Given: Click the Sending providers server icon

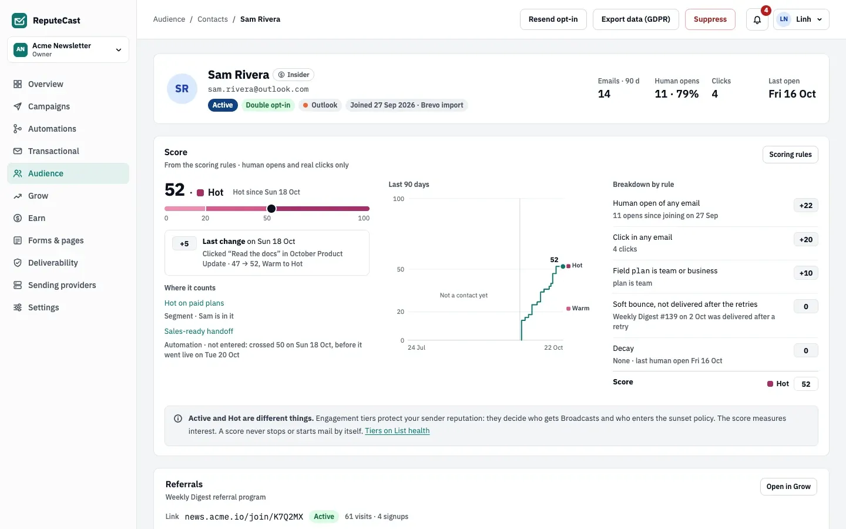Looking at the screenshot, I should 18,285.
